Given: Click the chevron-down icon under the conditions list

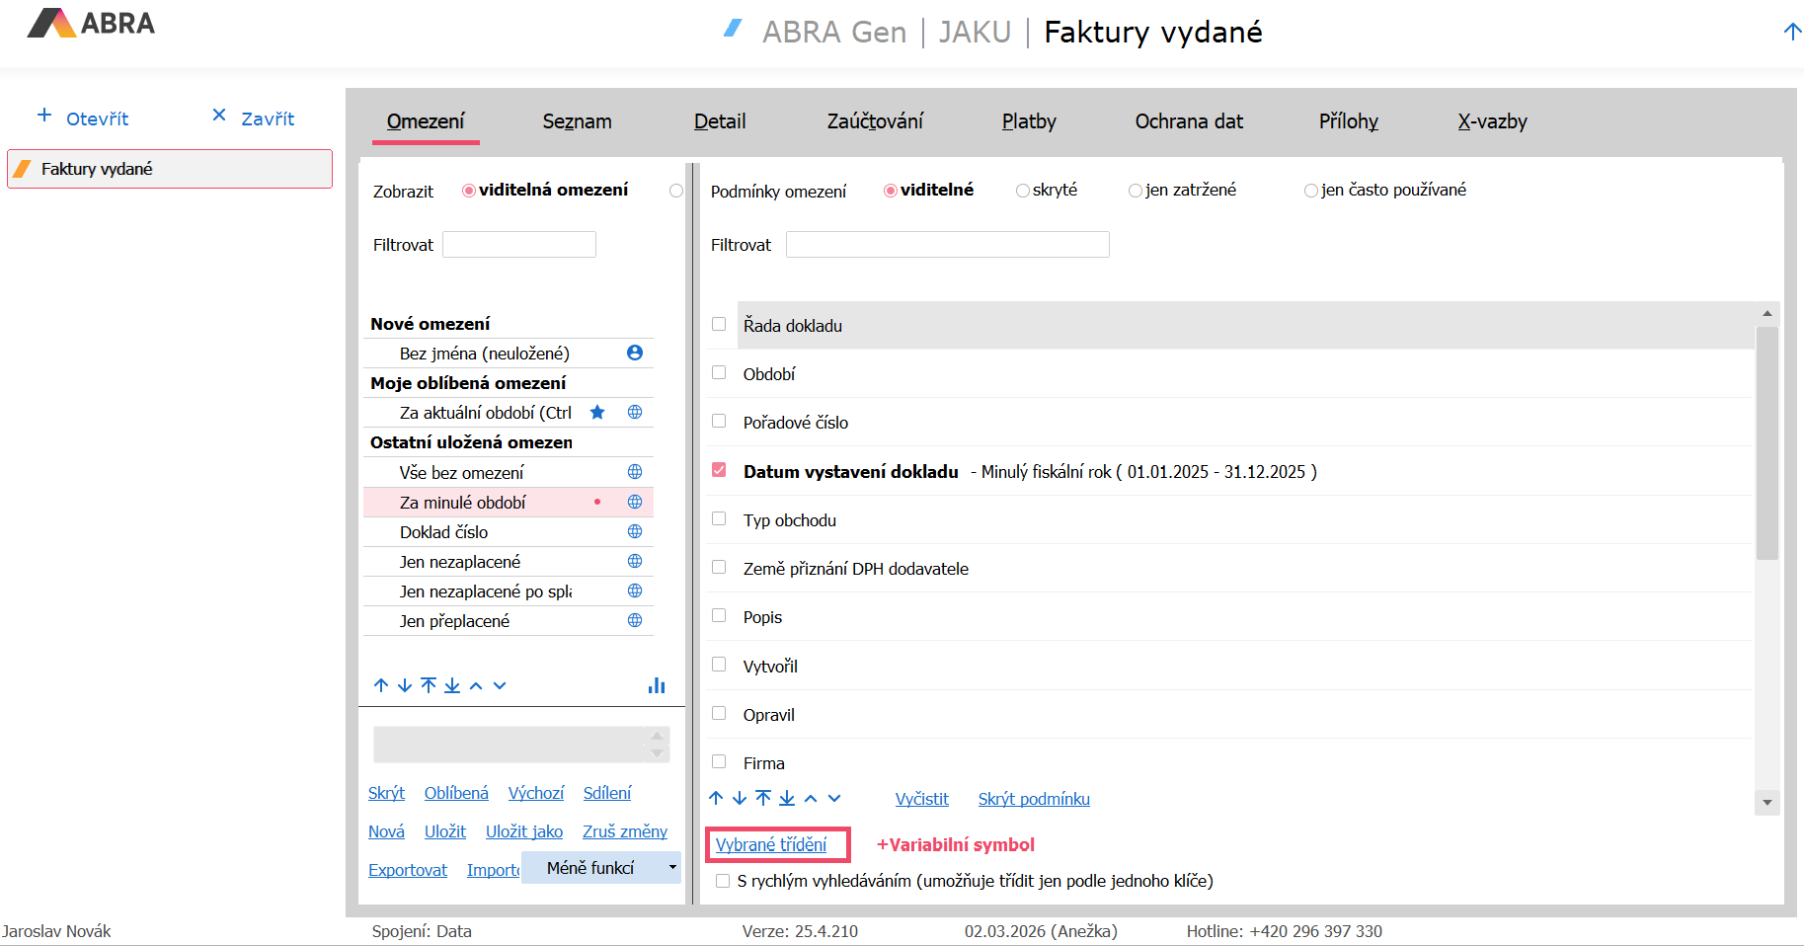Looking at the screenshot, I should [834, 798].
